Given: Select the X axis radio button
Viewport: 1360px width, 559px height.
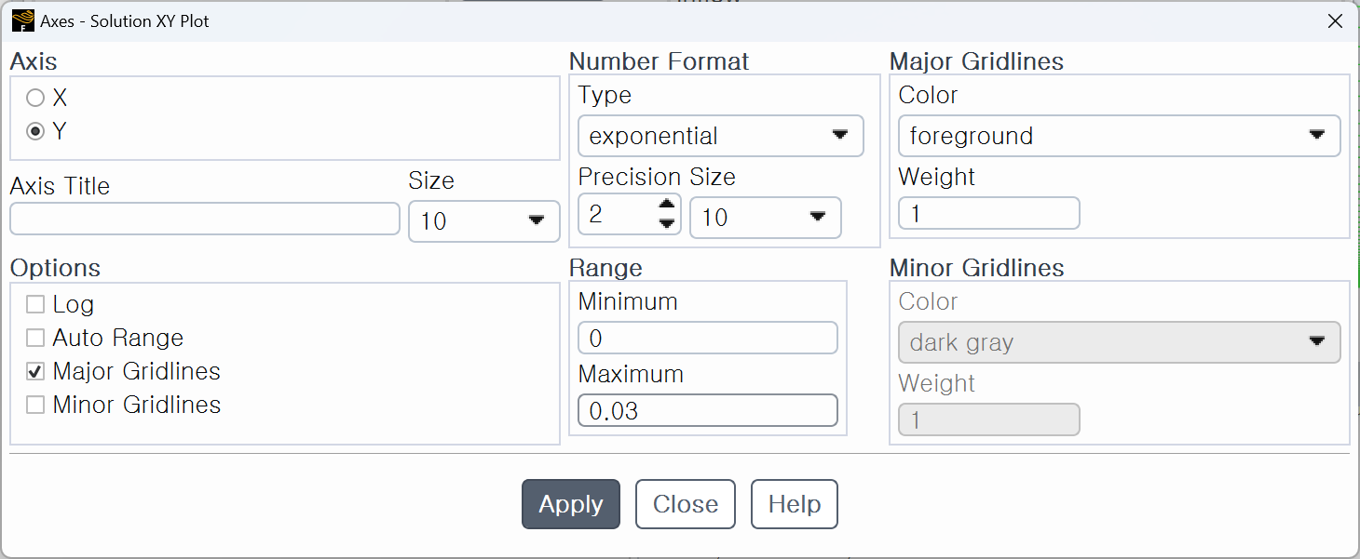Looking at the screenshot, I should click(35, 98).
